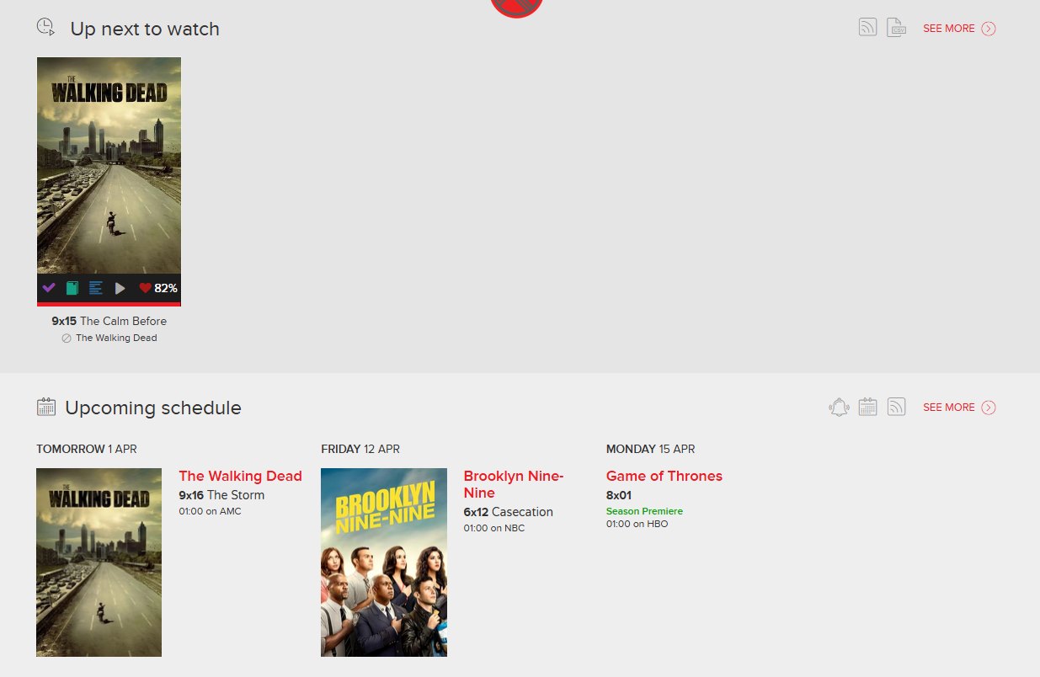Add The Calm Before to collection (green book icon)
The height and width of the screenshot is (677, 1040).
[72, 288]
